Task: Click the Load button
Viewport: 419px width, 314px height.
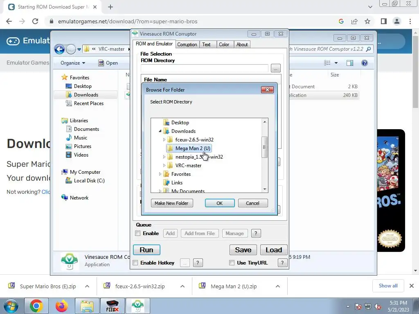Action: coord(274,250)
